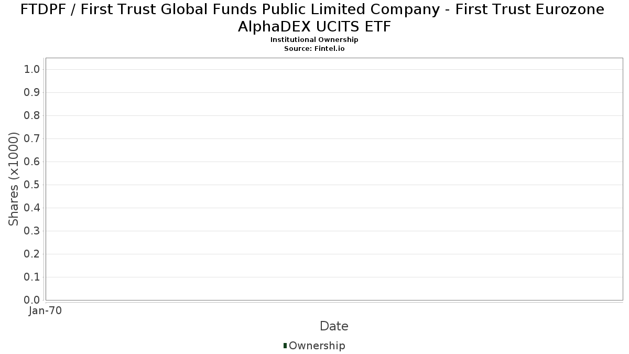Viewport: 629px width, 354px height.
Task: Click the 0.0 y-axis tick label
Action: click(x=32, y=300)
